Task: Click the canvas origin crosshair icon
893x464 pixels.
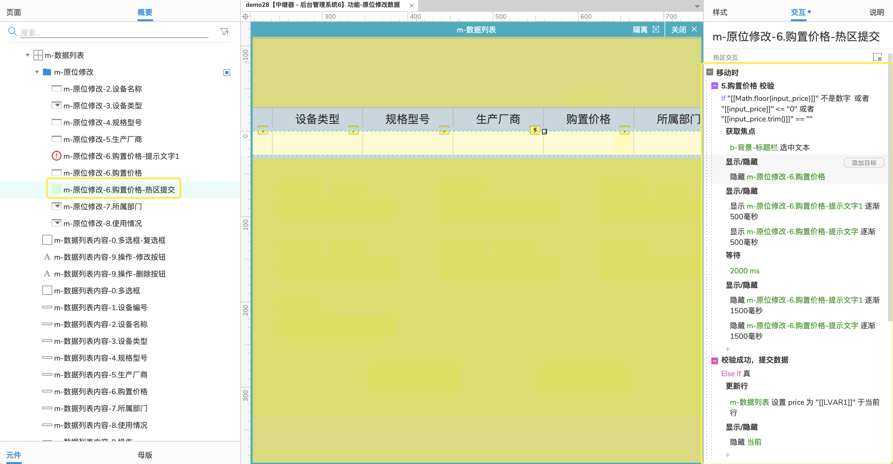Action: (x=245, y=16)
